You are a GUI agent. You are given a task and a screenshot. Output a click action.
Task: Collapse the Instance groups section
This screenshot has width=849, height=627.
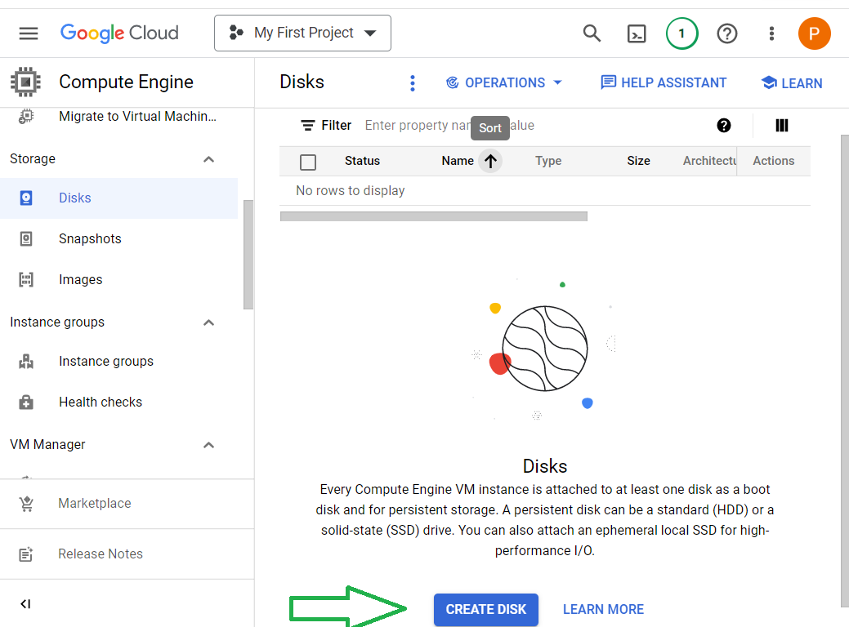(208, 322)
